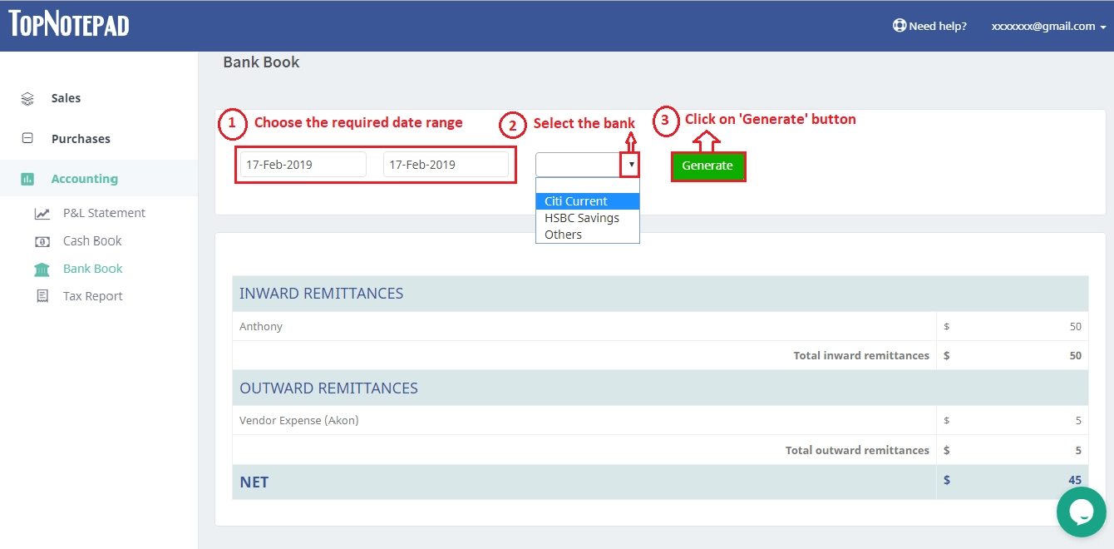Click the Total outward remittances label
1114x549 pixels.
[x=857, y=450]
